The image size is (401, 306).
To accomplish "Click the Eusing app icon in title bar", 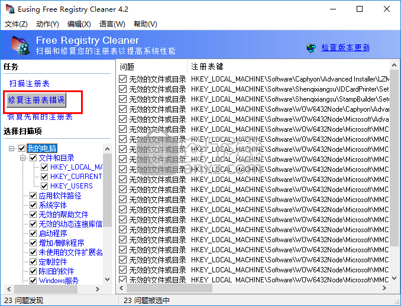I will click(x=10, y=9).
